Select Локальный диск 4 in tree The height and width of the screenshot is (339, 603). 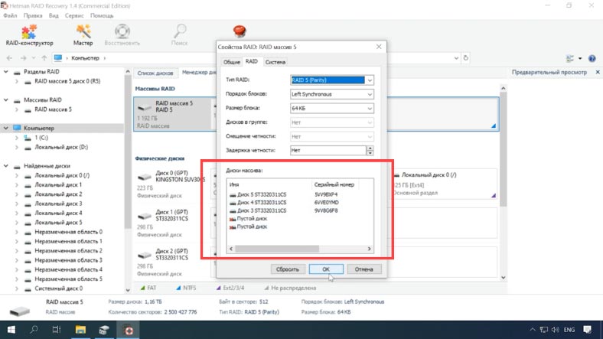tap(58, 213)
